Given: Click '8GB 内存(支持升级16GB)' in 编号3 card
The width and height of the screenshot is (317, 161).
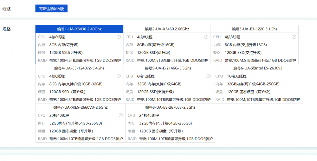Looking at the screenshot, I should coord(246,45).
